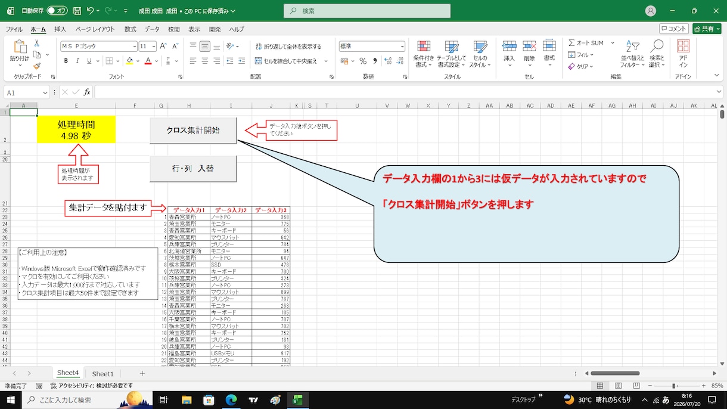Click the Share (共有) button

pos(707,29)
